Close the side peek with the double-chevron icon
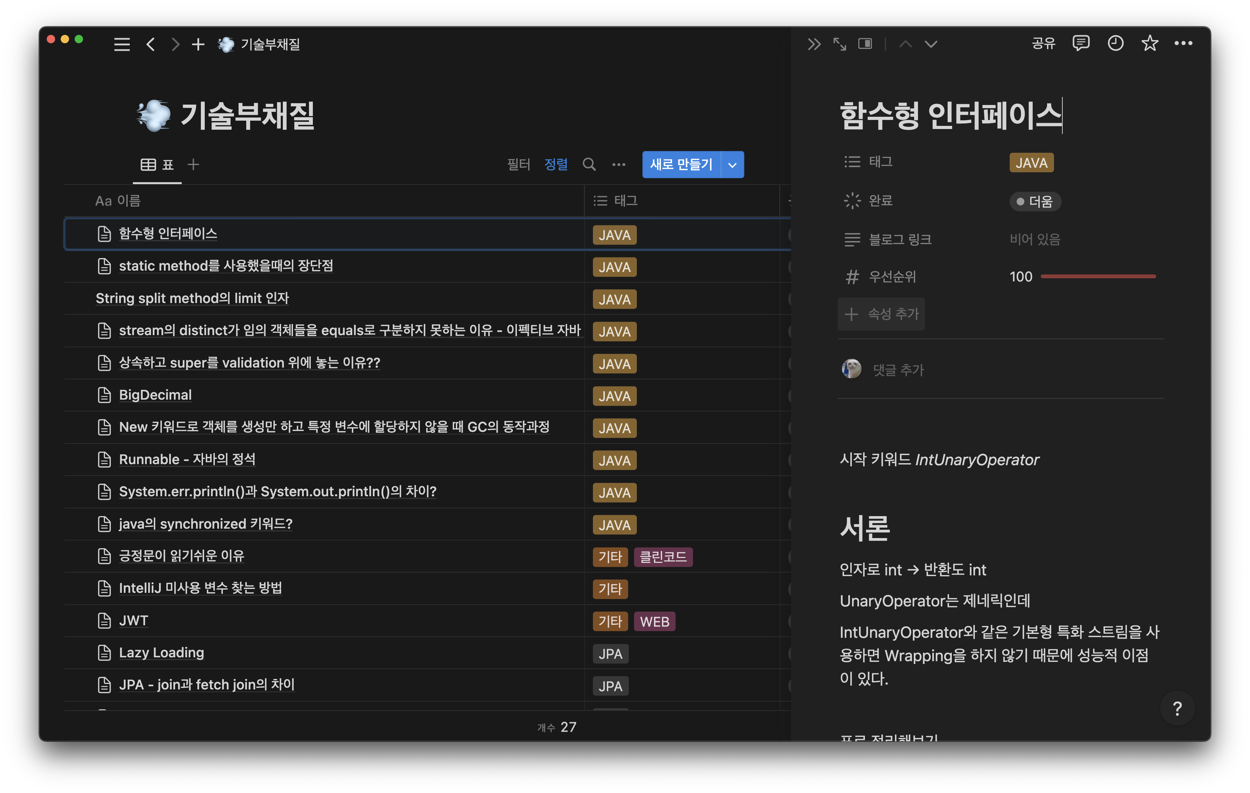 (x=813, y=44)
